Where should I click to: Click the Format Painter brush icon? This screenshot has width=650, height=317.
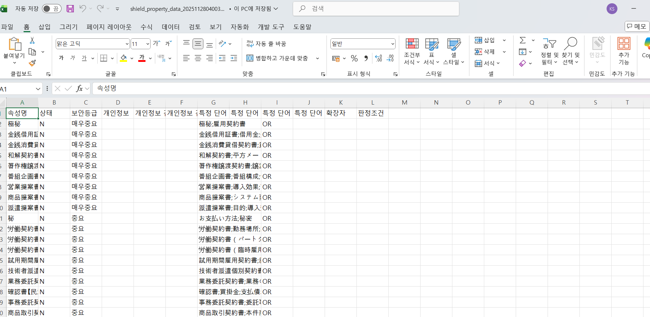32,63
